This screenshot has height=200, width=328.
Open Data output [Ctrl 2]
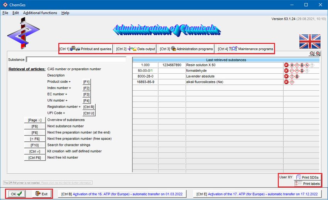135,49
